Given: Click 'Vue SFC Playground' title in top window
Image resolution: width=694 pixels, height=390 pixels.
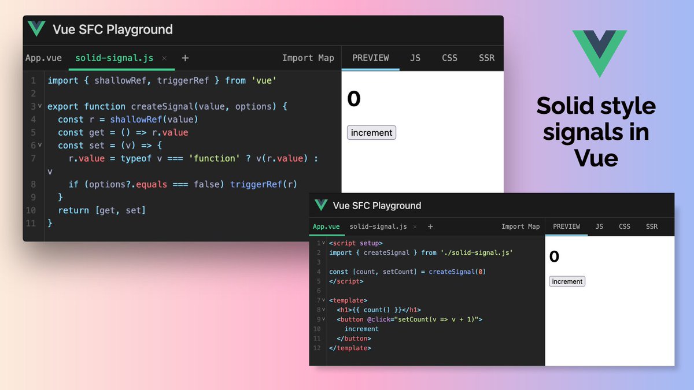Looking at the screenshot, I should pos(113,29).
